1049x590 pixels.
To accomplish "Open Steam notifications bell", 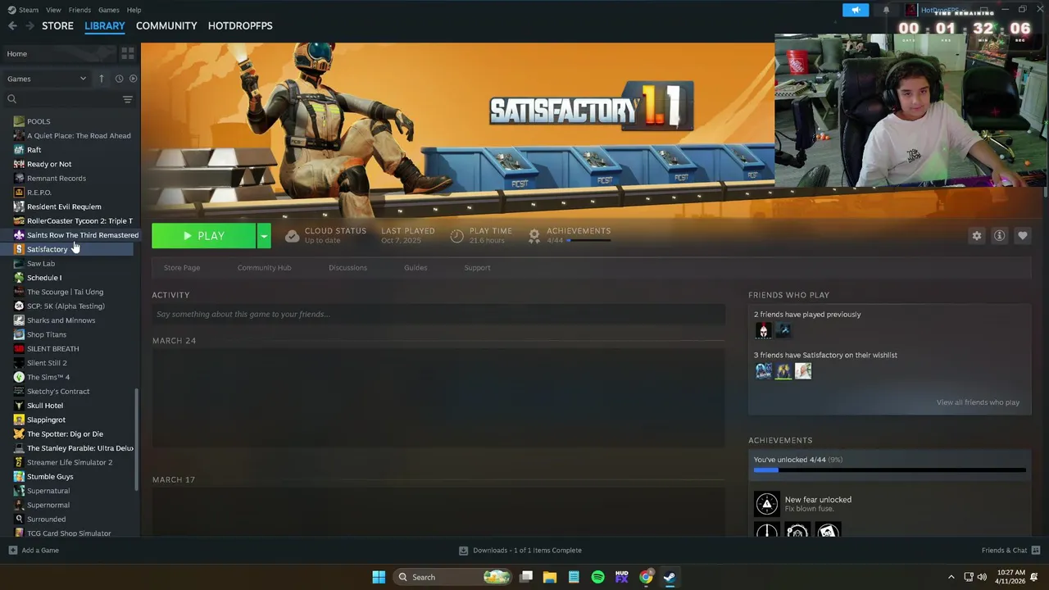I will [x=886, y=10].
